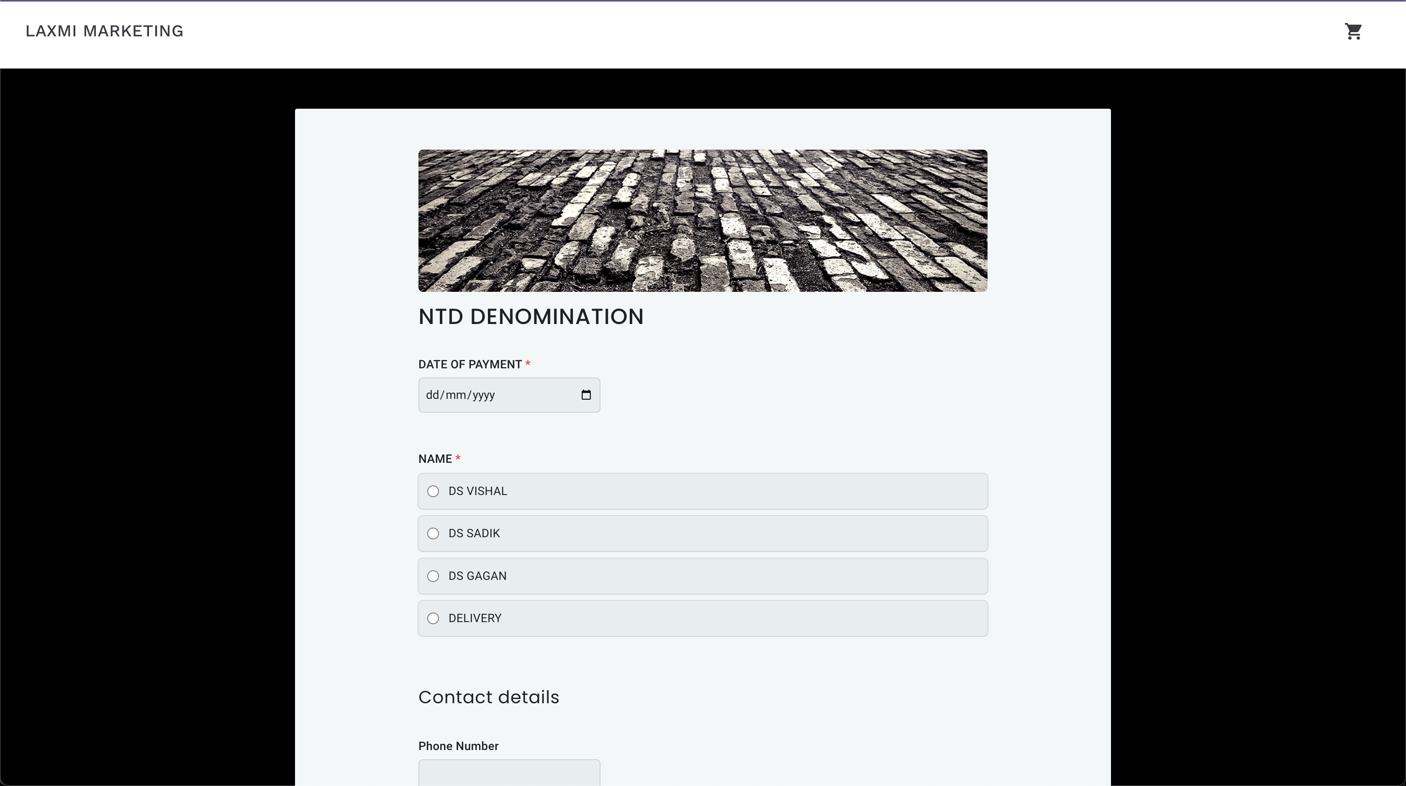
Task: Click the NAME field label
Action: point(434,459)
